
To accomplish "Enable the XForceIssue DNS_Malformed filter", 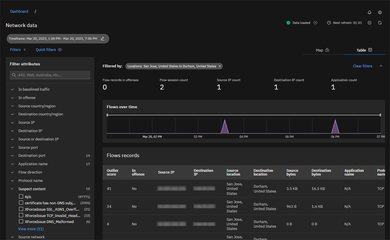I will (x=21, y=221).
